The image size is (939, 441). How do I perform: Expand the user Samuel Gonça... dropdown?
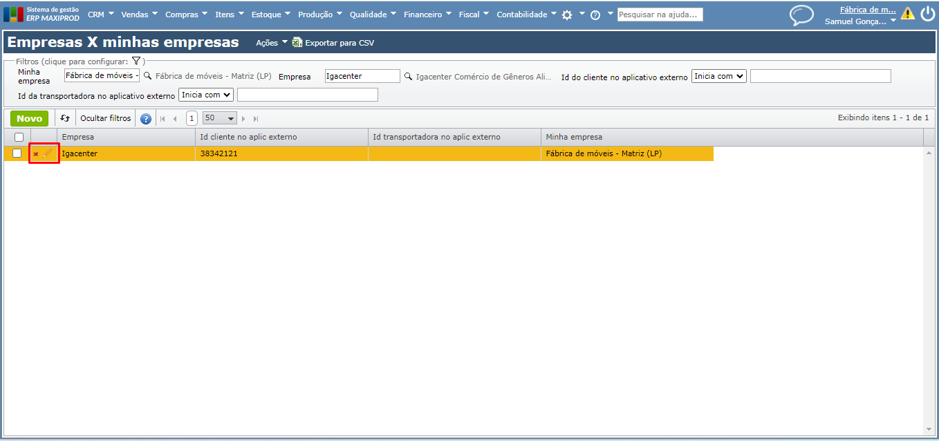tap(860, 21)
